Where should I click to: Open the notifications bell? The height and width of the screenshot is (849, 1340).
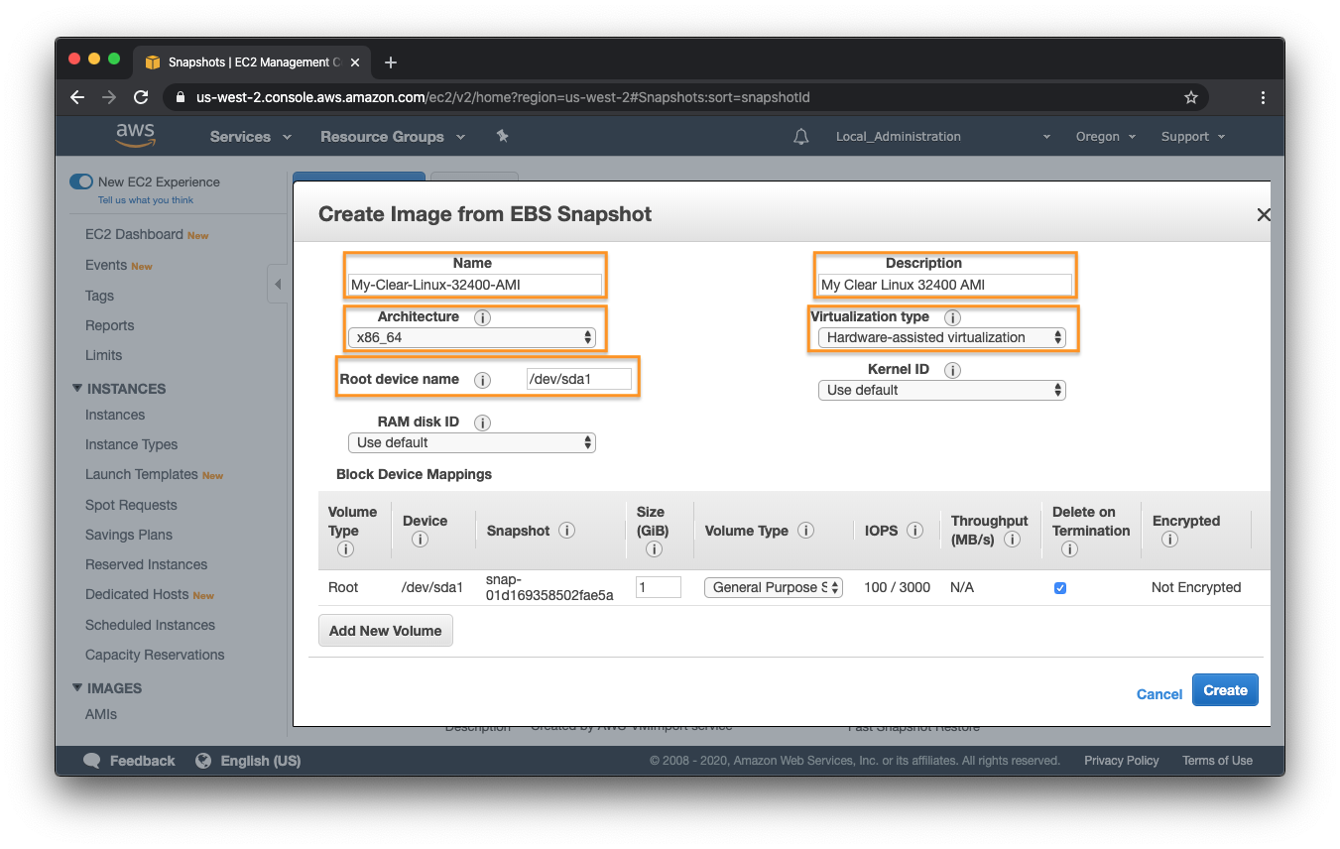[x=801, y=137]
